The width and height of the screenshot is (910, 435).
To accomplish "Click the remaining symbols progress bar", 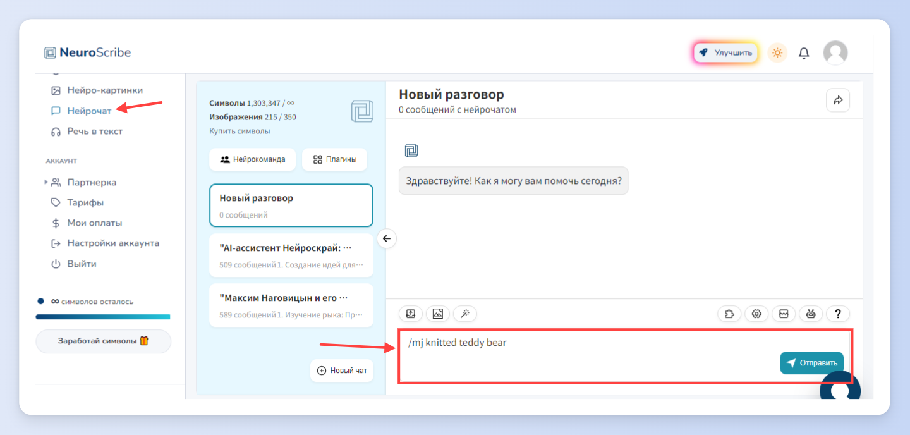I will pyautogui.click(x=103, y=317).
